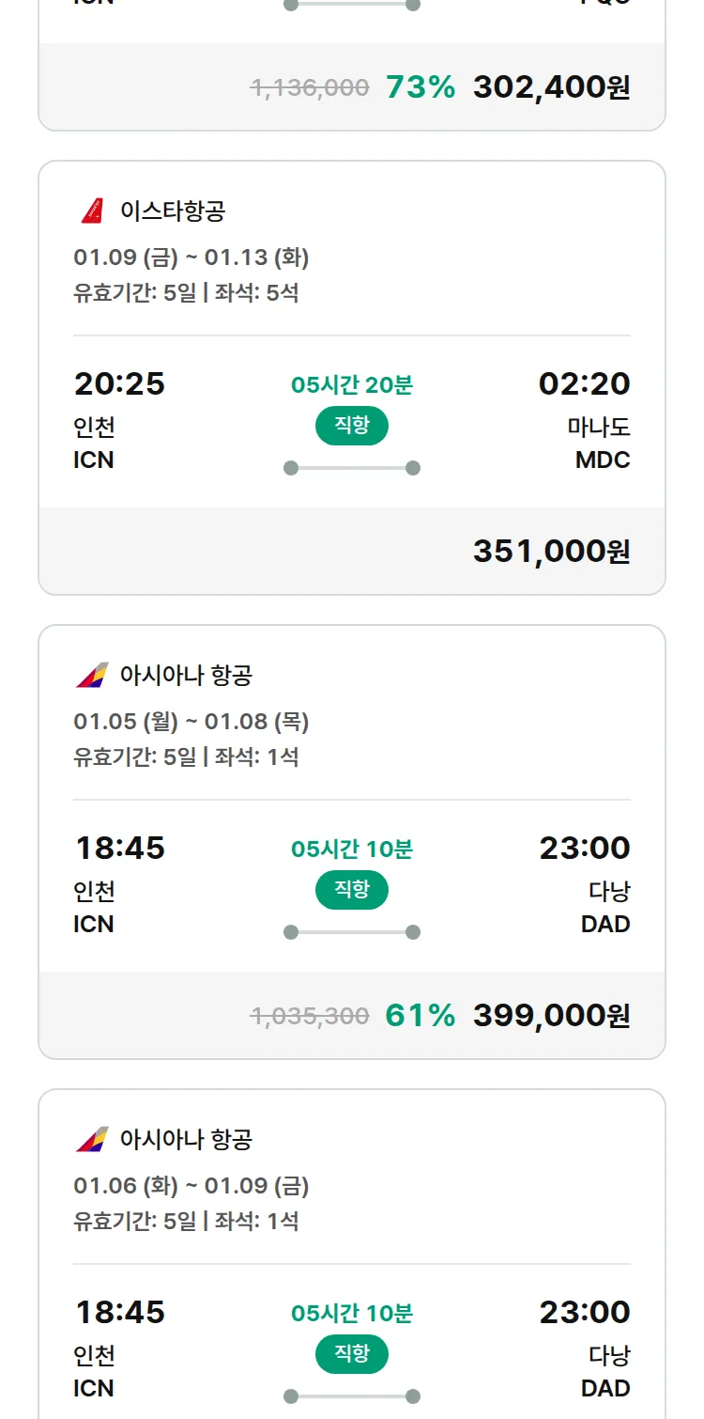Click the route line on the ICN–MDC flight
The image size is (704, 1419).
click(352, 468)
